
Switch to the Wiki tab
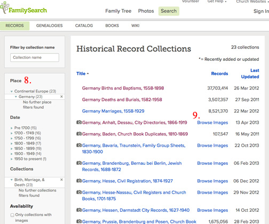coord(136,26)
